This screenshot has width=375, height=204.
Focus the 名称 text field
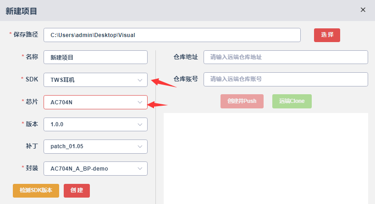click(x=95, y=57)
